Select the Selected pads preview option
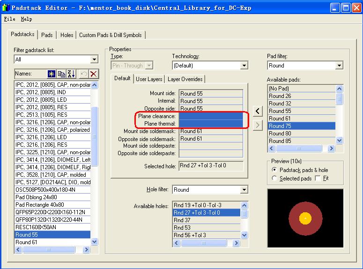The width and height of the screenshot is (363, 269). (274, 179)
